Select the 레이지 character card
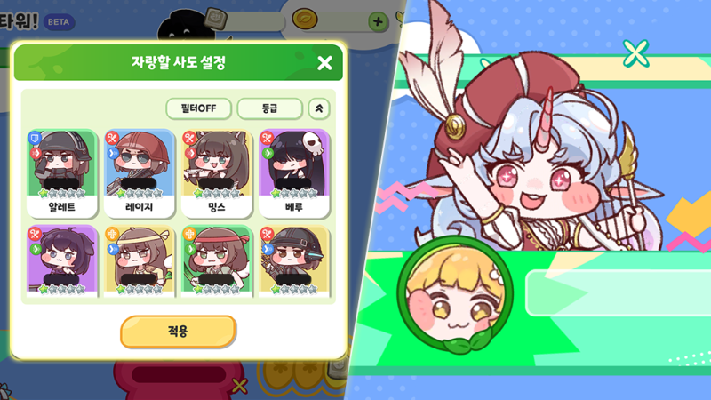This screenshot has height=400, width=711. pos(140,172)
